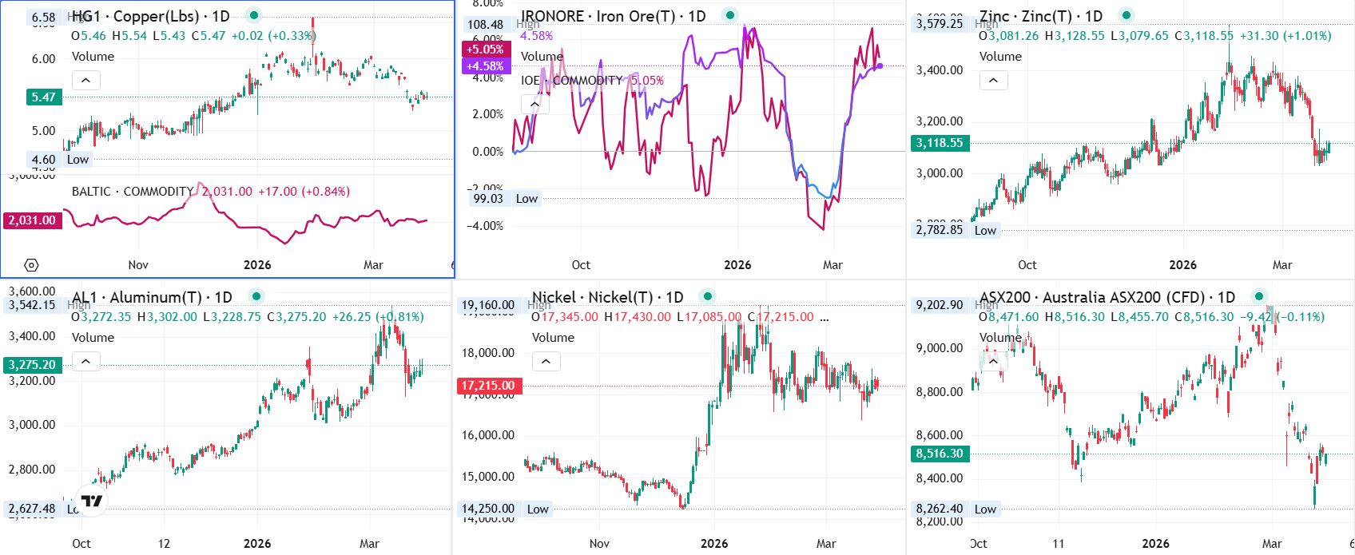Click the TradingView logo in Aluminum chart
Viewport: 1355px width, 555px height.
[x=92, y=501]
